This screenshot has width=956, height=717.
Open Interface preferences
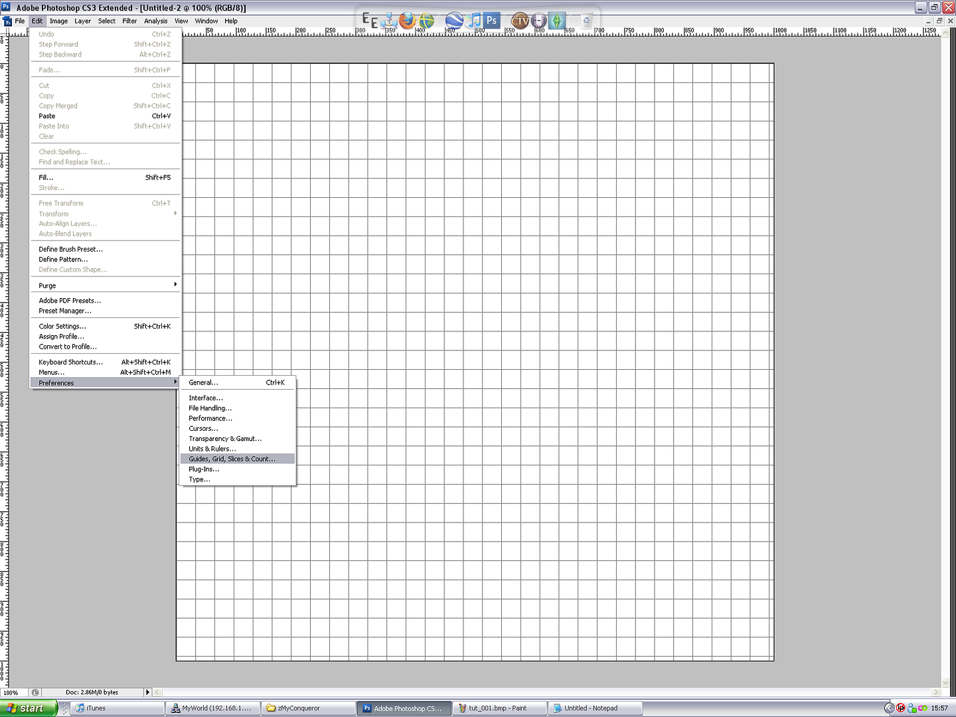[x=238, y=398]
